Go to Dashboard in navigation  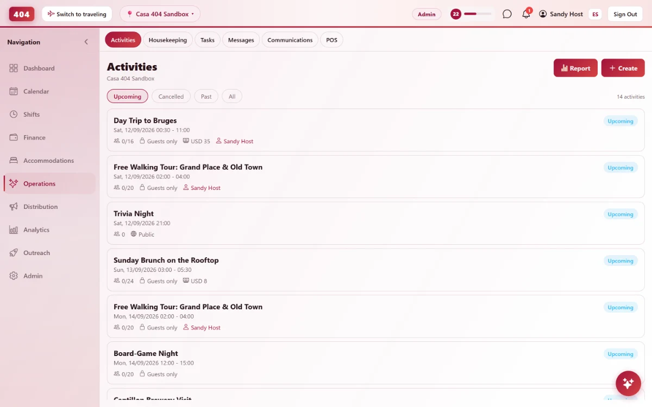(x=49, y=68)
